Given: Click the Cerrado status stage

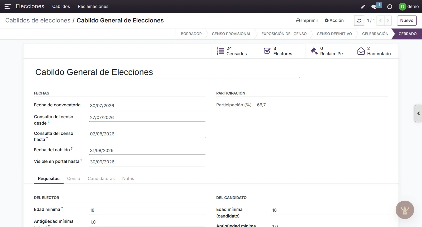Looking at the screenshot, I should pos(407,34).
